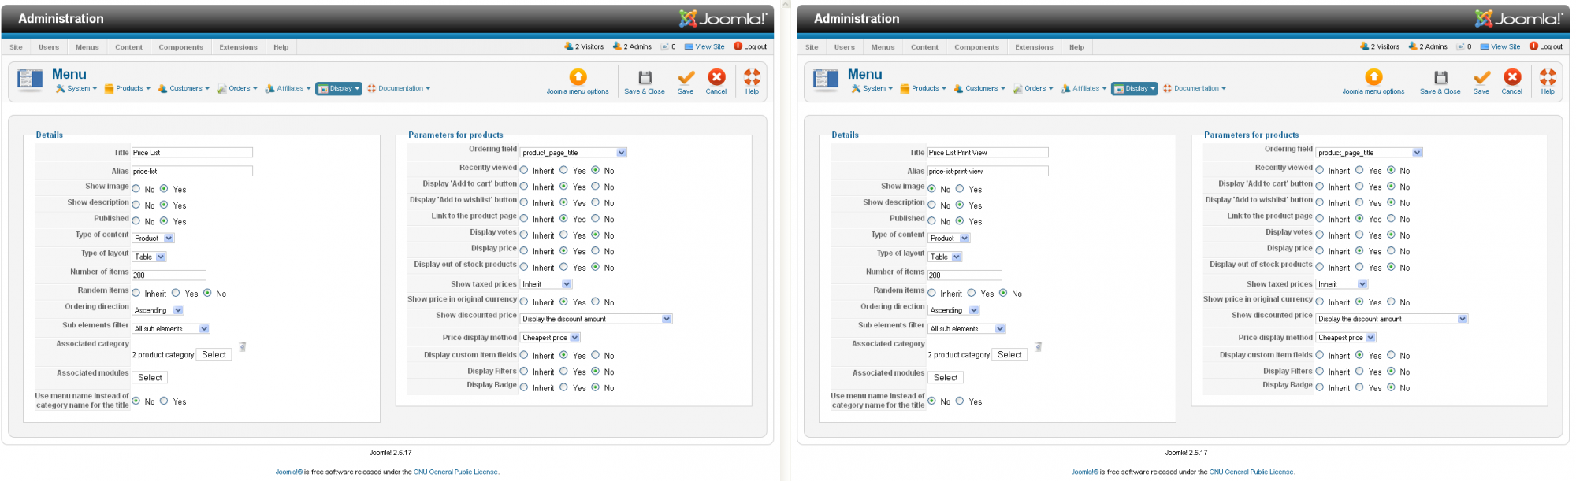Viewport: 1576px width, 481px height.
Task: Click the 2 Admins indicator on Price List page
Action: click(632, 46)
